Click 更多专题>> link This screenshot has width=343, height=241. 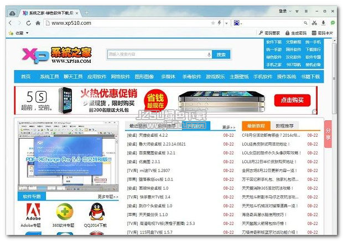(x=108, y=197)
